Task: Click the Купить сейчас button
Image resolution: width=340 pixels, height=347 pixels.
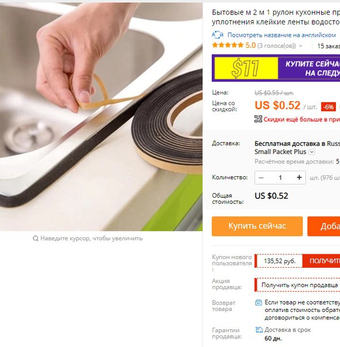Action: (257, 226)
